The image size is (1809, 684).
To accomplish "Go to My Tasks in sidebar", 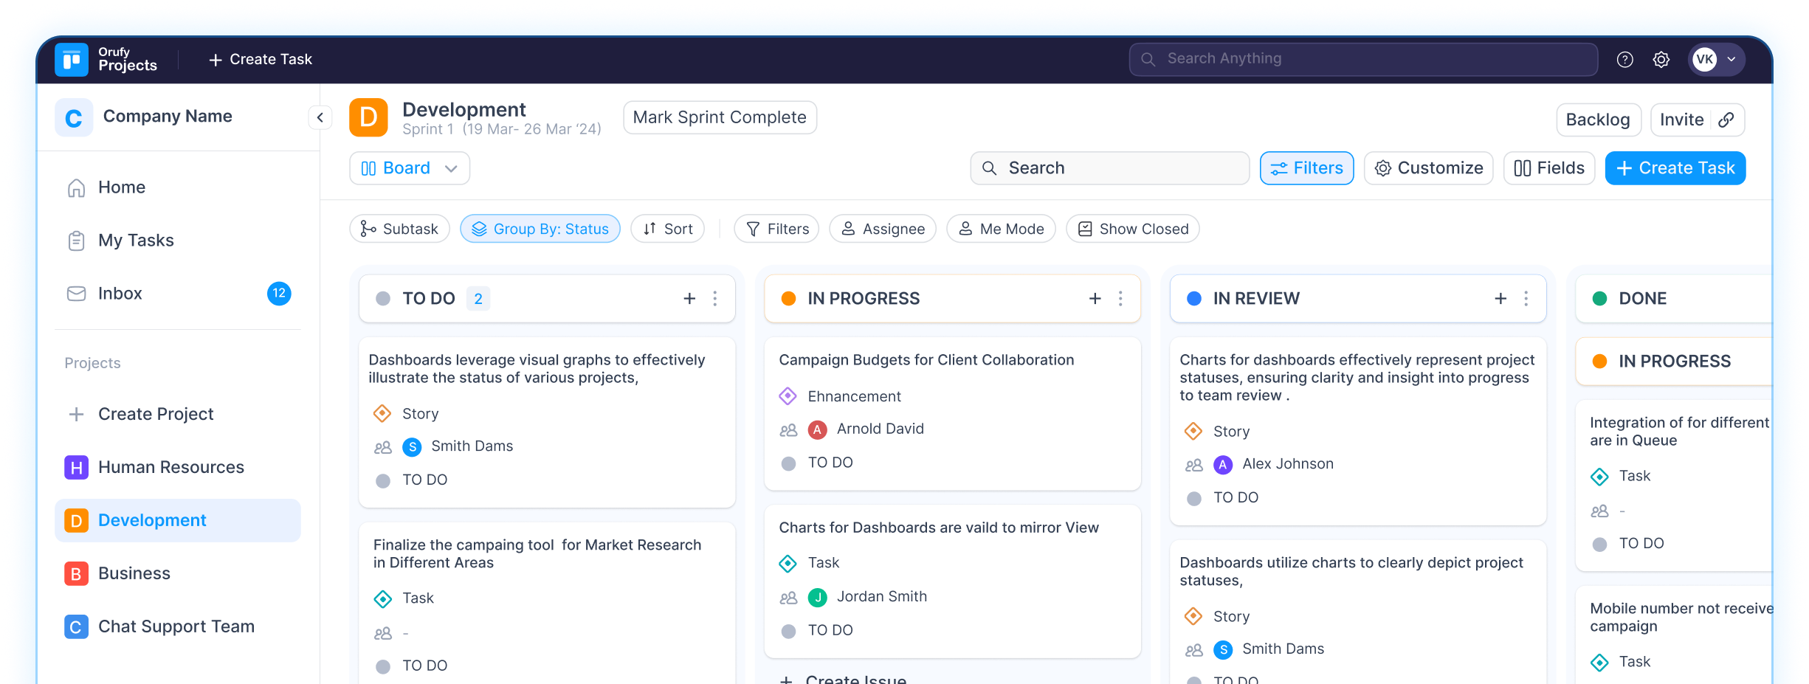I will click(136, 241).
